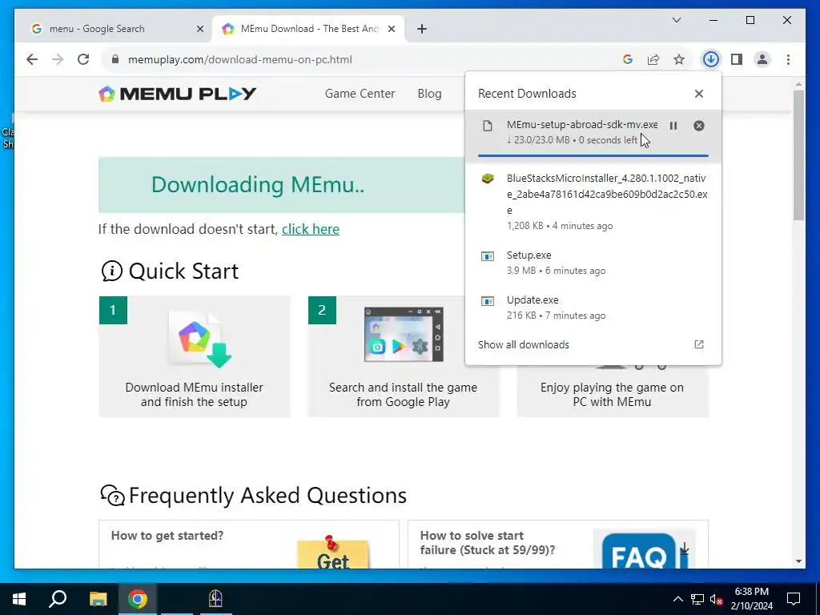Click scrollbar down arrow
Screen dimensions: 820x615
click(x=798, y=561)
